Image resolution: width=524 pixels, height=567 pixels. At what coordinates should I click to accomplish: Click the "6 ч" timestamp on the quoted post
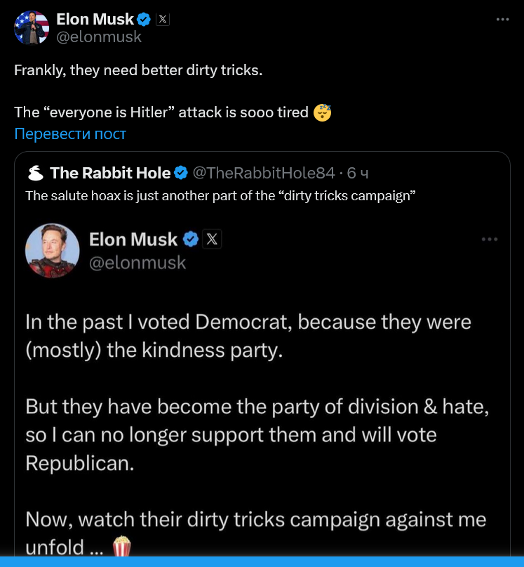coord(358,173)
